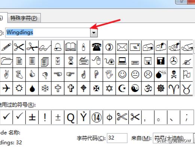Select the skull and crossbones symbol
The height and width of the screenshot is (147, 195).
click(x=174, y=74)
